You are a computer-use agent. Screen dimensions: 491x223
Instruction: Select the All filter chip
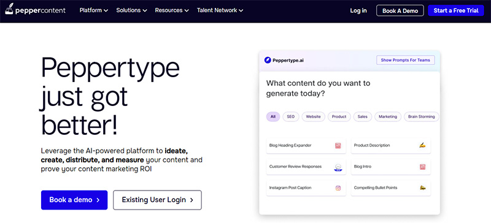pos(273,116)
